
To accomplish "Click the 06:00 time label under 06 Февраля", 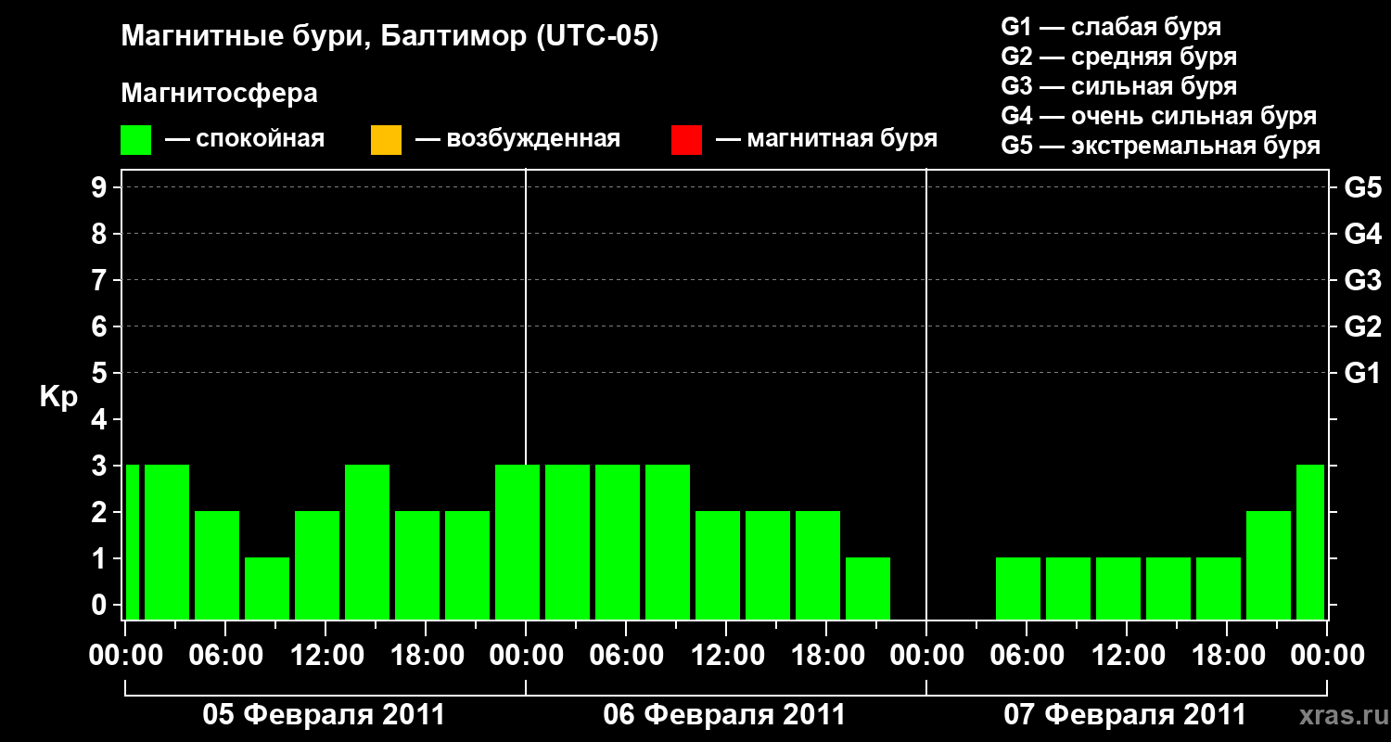I will click(626, 656).
